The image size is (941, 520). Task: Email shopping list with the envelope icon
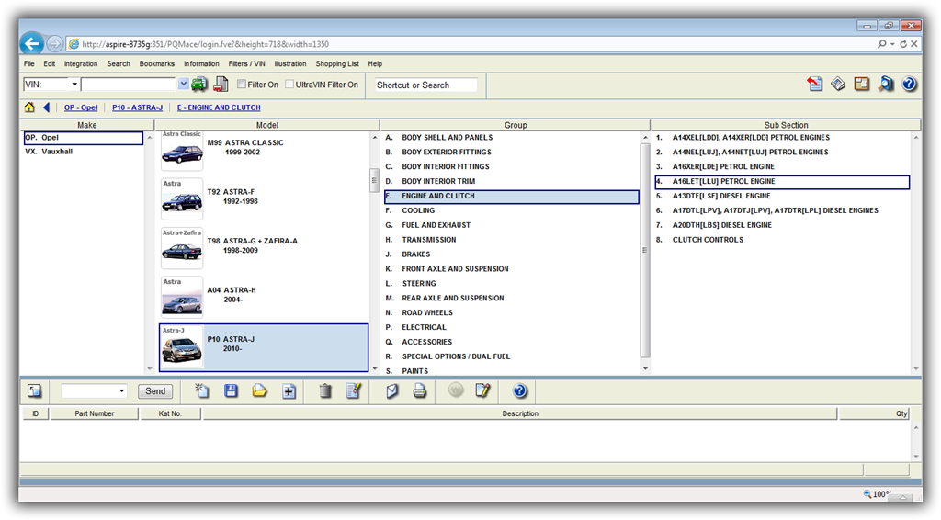[391, 391]
